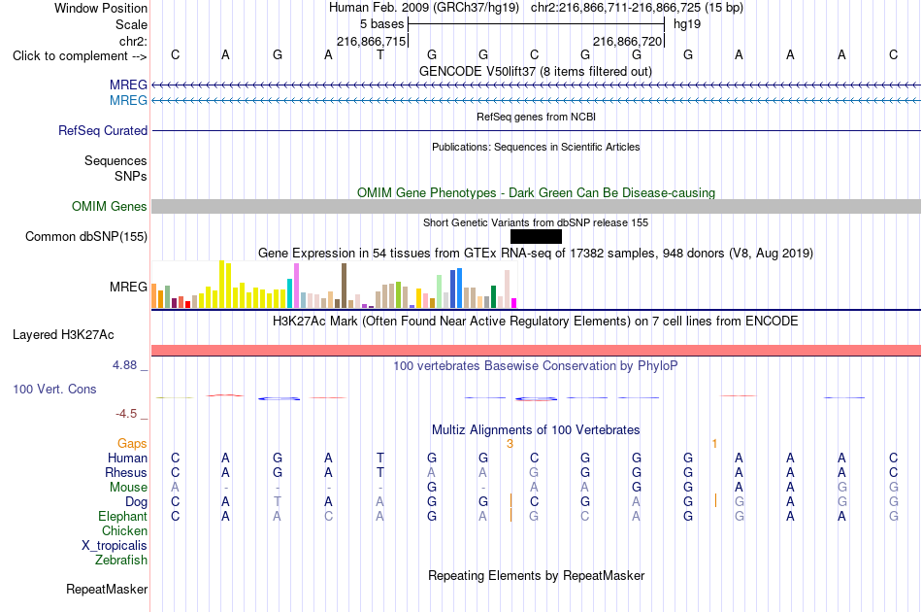Click the RepeatMasker track label
The width and height of the screenshot is (922, 612).
tap(107, 589)
